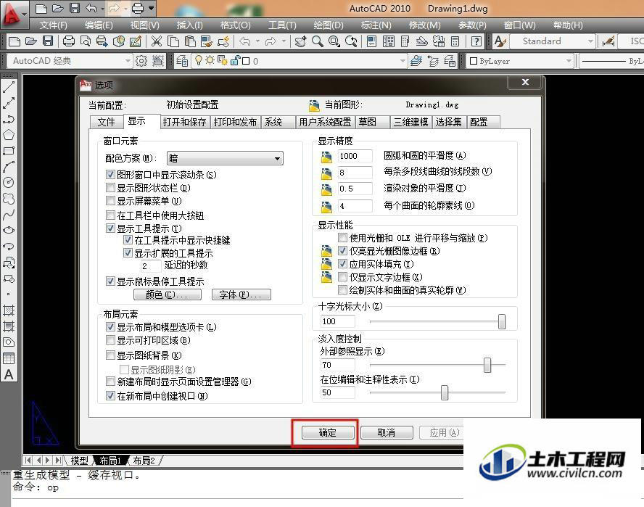This screenshot has height=507, width=644.
Task: Switch to the 布局2 layout tab
Action: 144,461
